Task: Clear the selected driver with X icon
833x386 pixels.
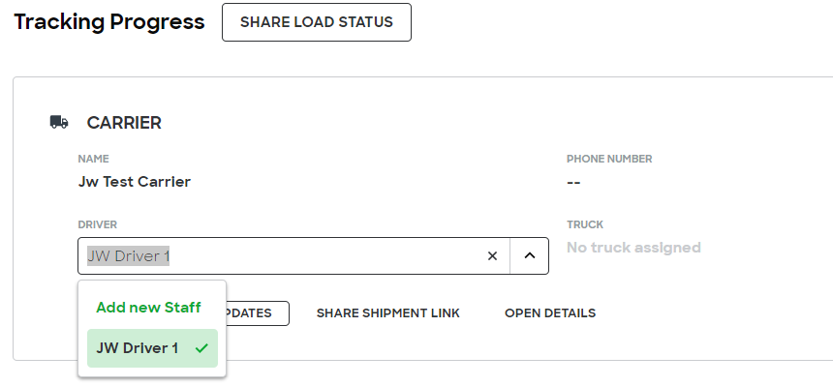Action: (x=492, y=256)
